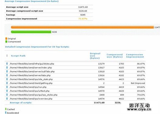
Task: Click compressed size 4420 for urltest.php
Action: pyautogui.click(x=122, y=91)
